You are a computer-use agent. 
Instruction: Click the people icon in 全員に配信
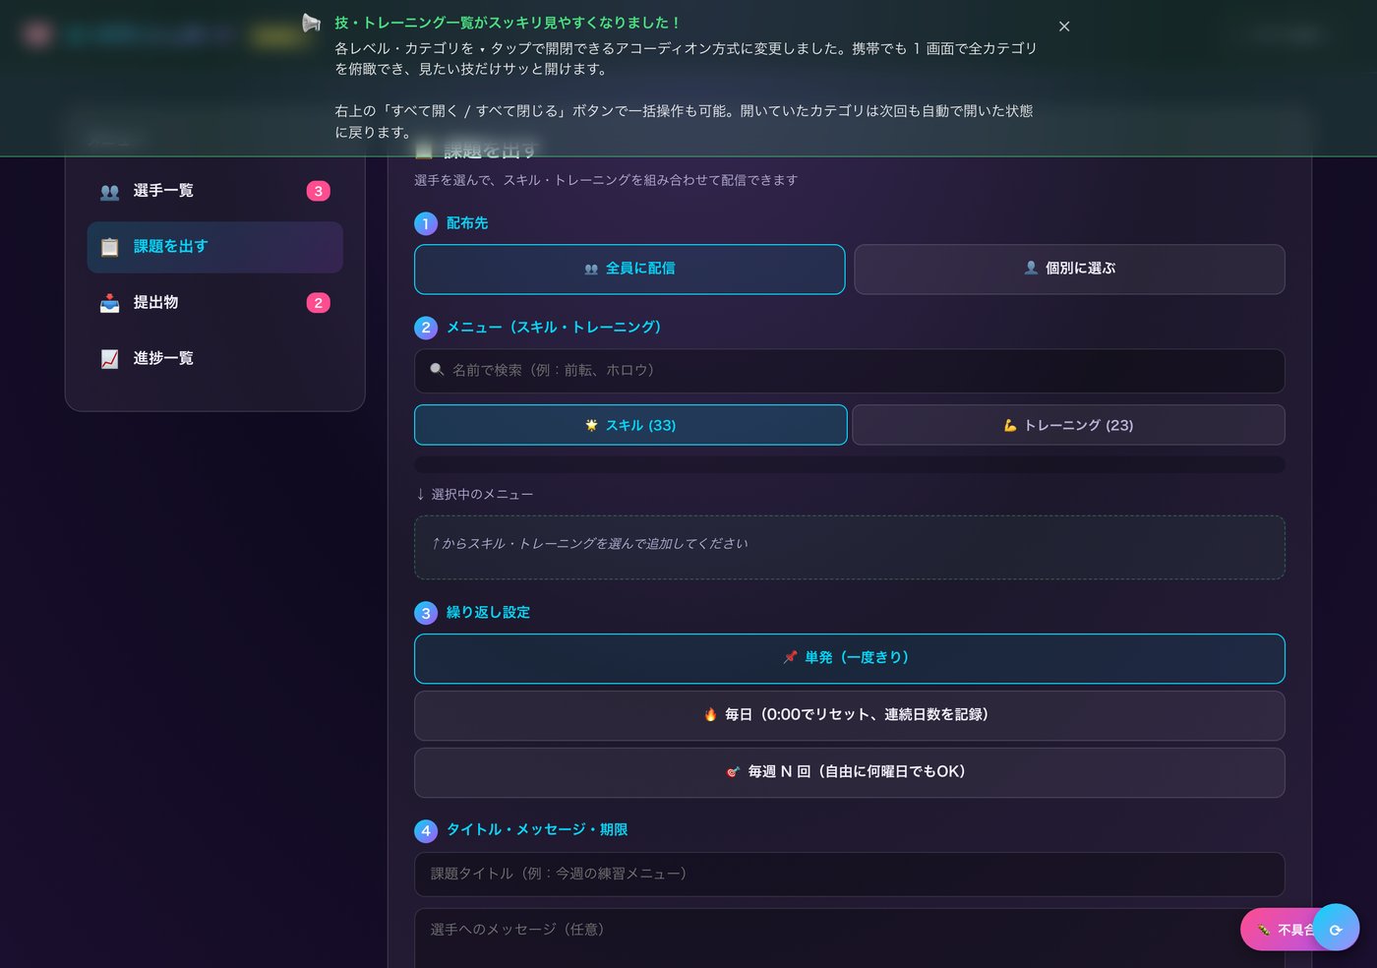[591, 269]
